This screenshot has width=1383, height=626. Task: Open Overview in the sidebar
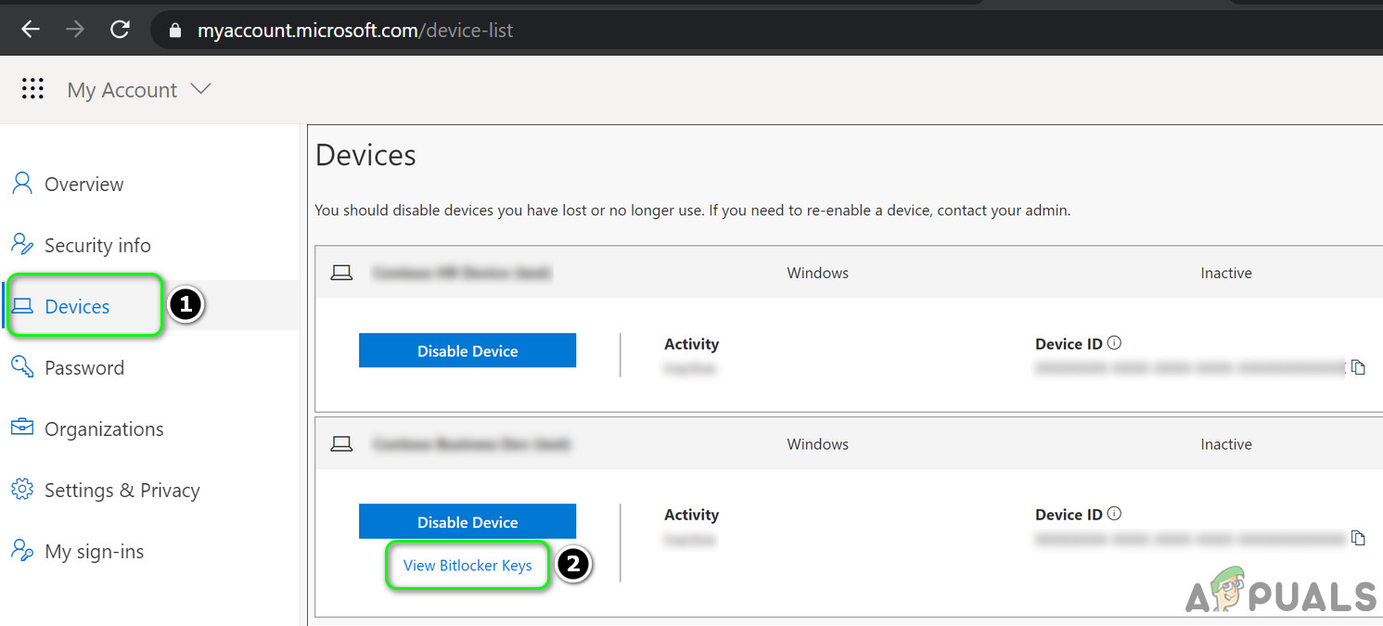pos(83,184)
